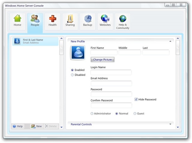Close the Windows Home Server Console window
The image size is (192, 143).
click(x=181, y=5)
